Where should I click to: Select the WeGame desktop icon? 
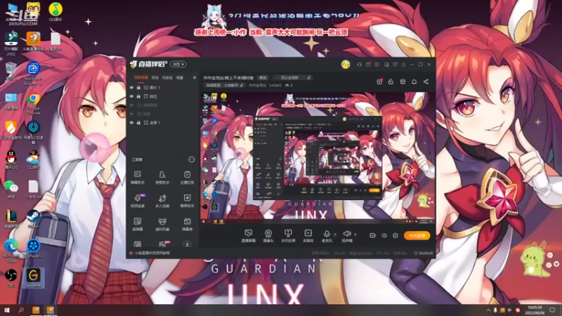click(33, 278)
